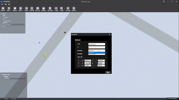
Task: Open the model library gauge icon
Action: (x=26, y=8)
